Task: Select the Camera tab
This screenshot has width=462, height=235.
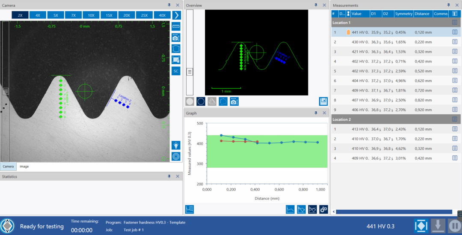Action: click(8, 166)
